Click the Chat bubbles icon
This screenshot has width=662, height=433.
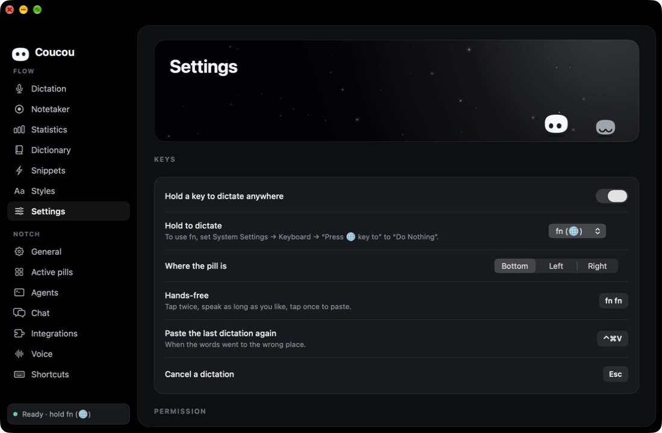click(19, 313)
